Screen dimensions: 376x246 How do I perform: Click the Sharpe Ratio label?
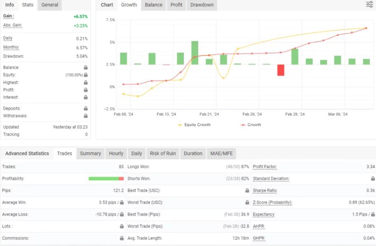pos(265,190)
